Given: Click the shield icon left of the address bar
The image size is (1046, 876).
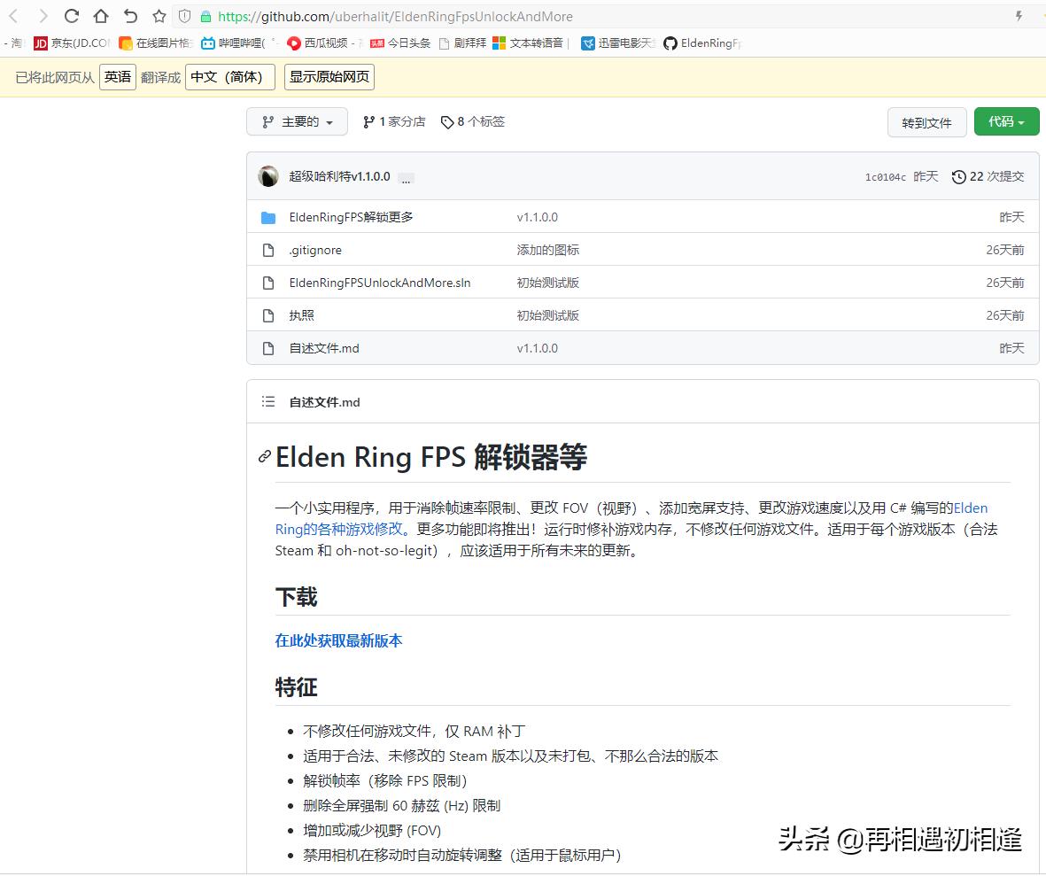Looking at the screenshot, I should click(184, 16).
